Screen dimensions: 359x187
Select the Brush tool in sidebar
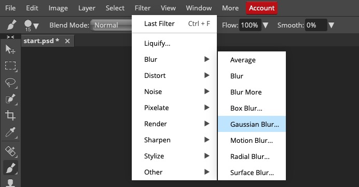pos(10,168)
